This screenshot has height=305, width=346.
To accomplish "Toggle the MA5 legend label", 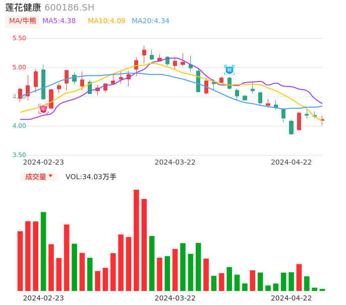I will point(59,21).
